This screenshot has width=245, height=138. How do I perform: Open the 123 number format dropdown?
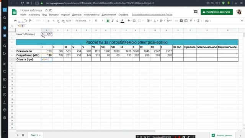(69, 21)
